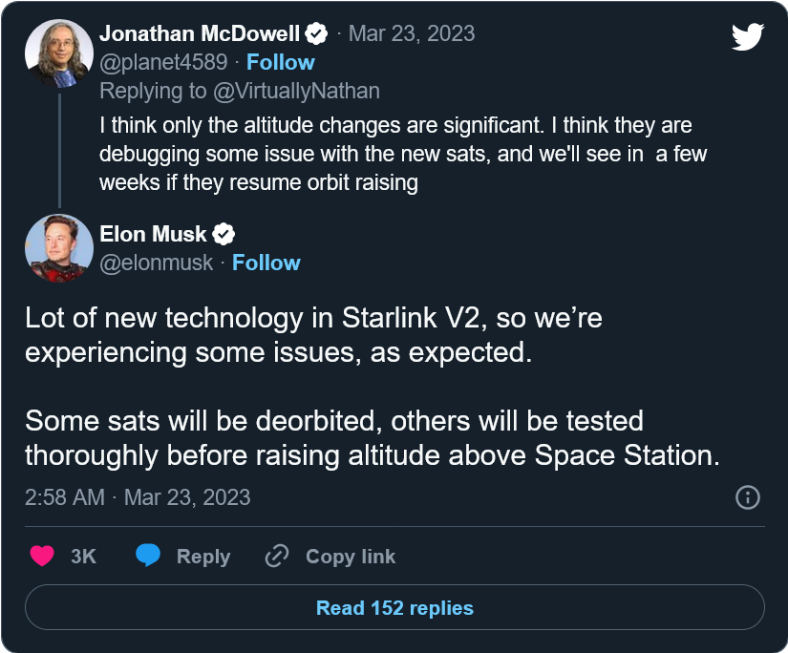788x653 pixels.
Task: Click Elon Musk's verified badge
Action: coord(224,234)
